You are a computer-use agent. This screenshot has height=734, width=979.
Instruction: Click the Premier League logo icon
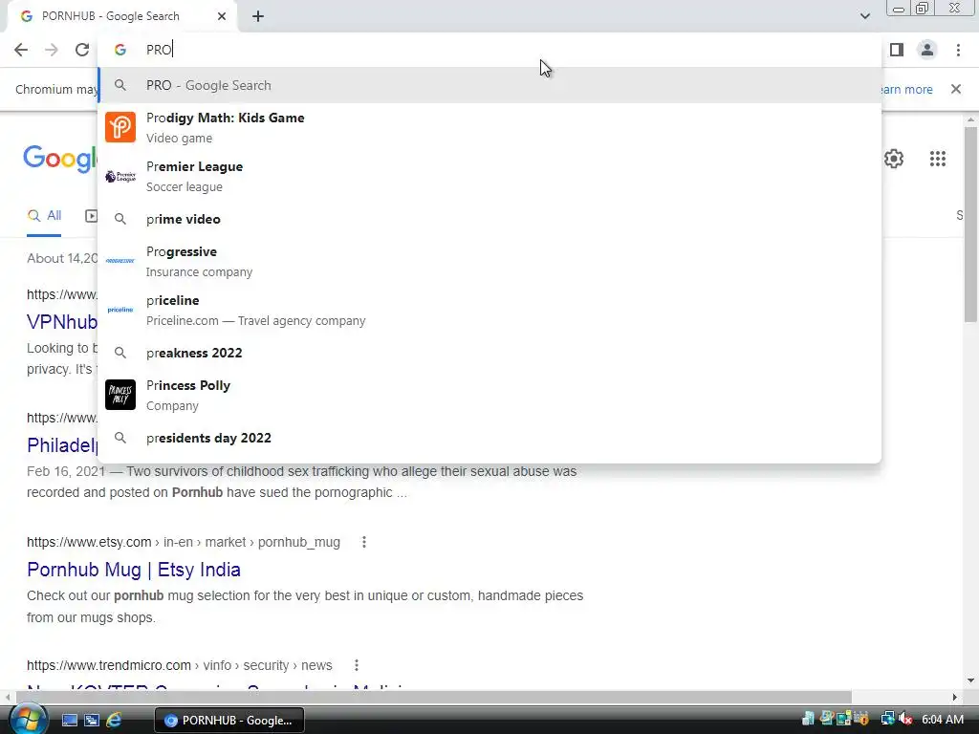click(120, 177)
